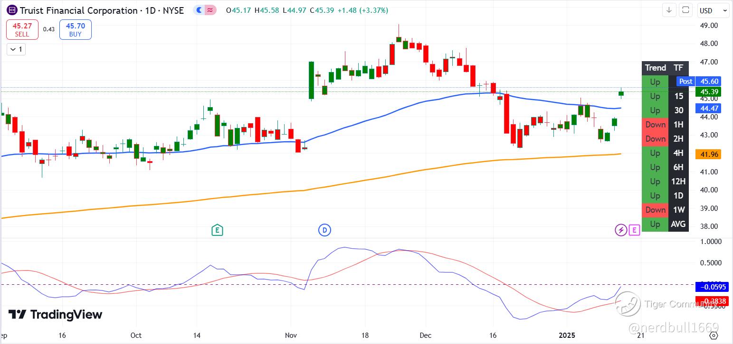This screenshot has height=344, width=733.
Task: Click the Up trend cell for 4H
Action: pyautogui.click(x=655, y=153)
